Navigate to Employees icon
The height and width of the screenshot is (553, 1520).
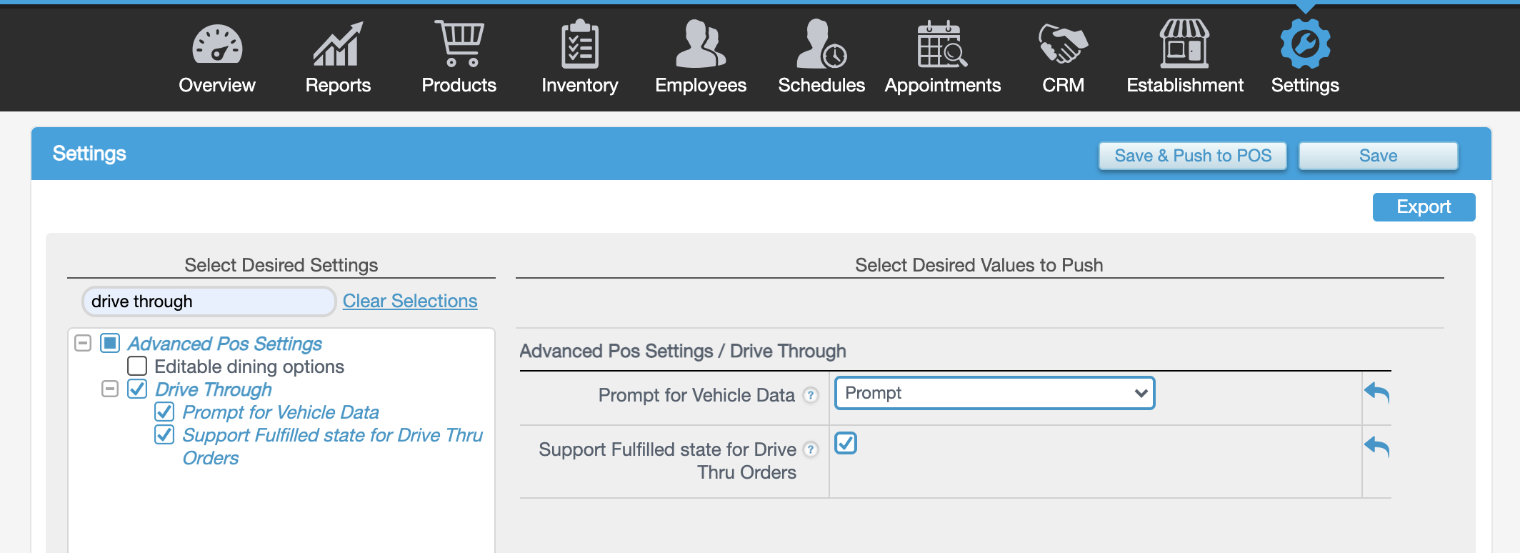700,44
